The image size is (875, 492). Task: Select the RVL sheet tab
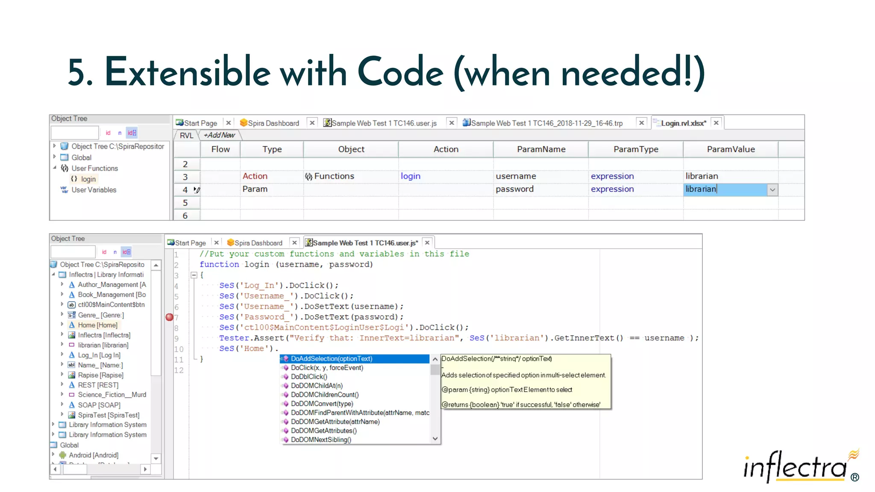[x=186, y=135]
